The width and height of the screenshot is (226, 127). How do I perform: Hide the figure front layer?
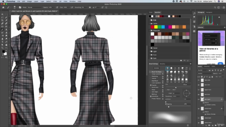tap(198, 90)
